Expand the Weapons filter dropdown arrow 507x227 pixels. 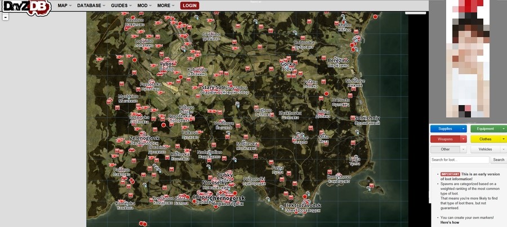pos(464,139)
